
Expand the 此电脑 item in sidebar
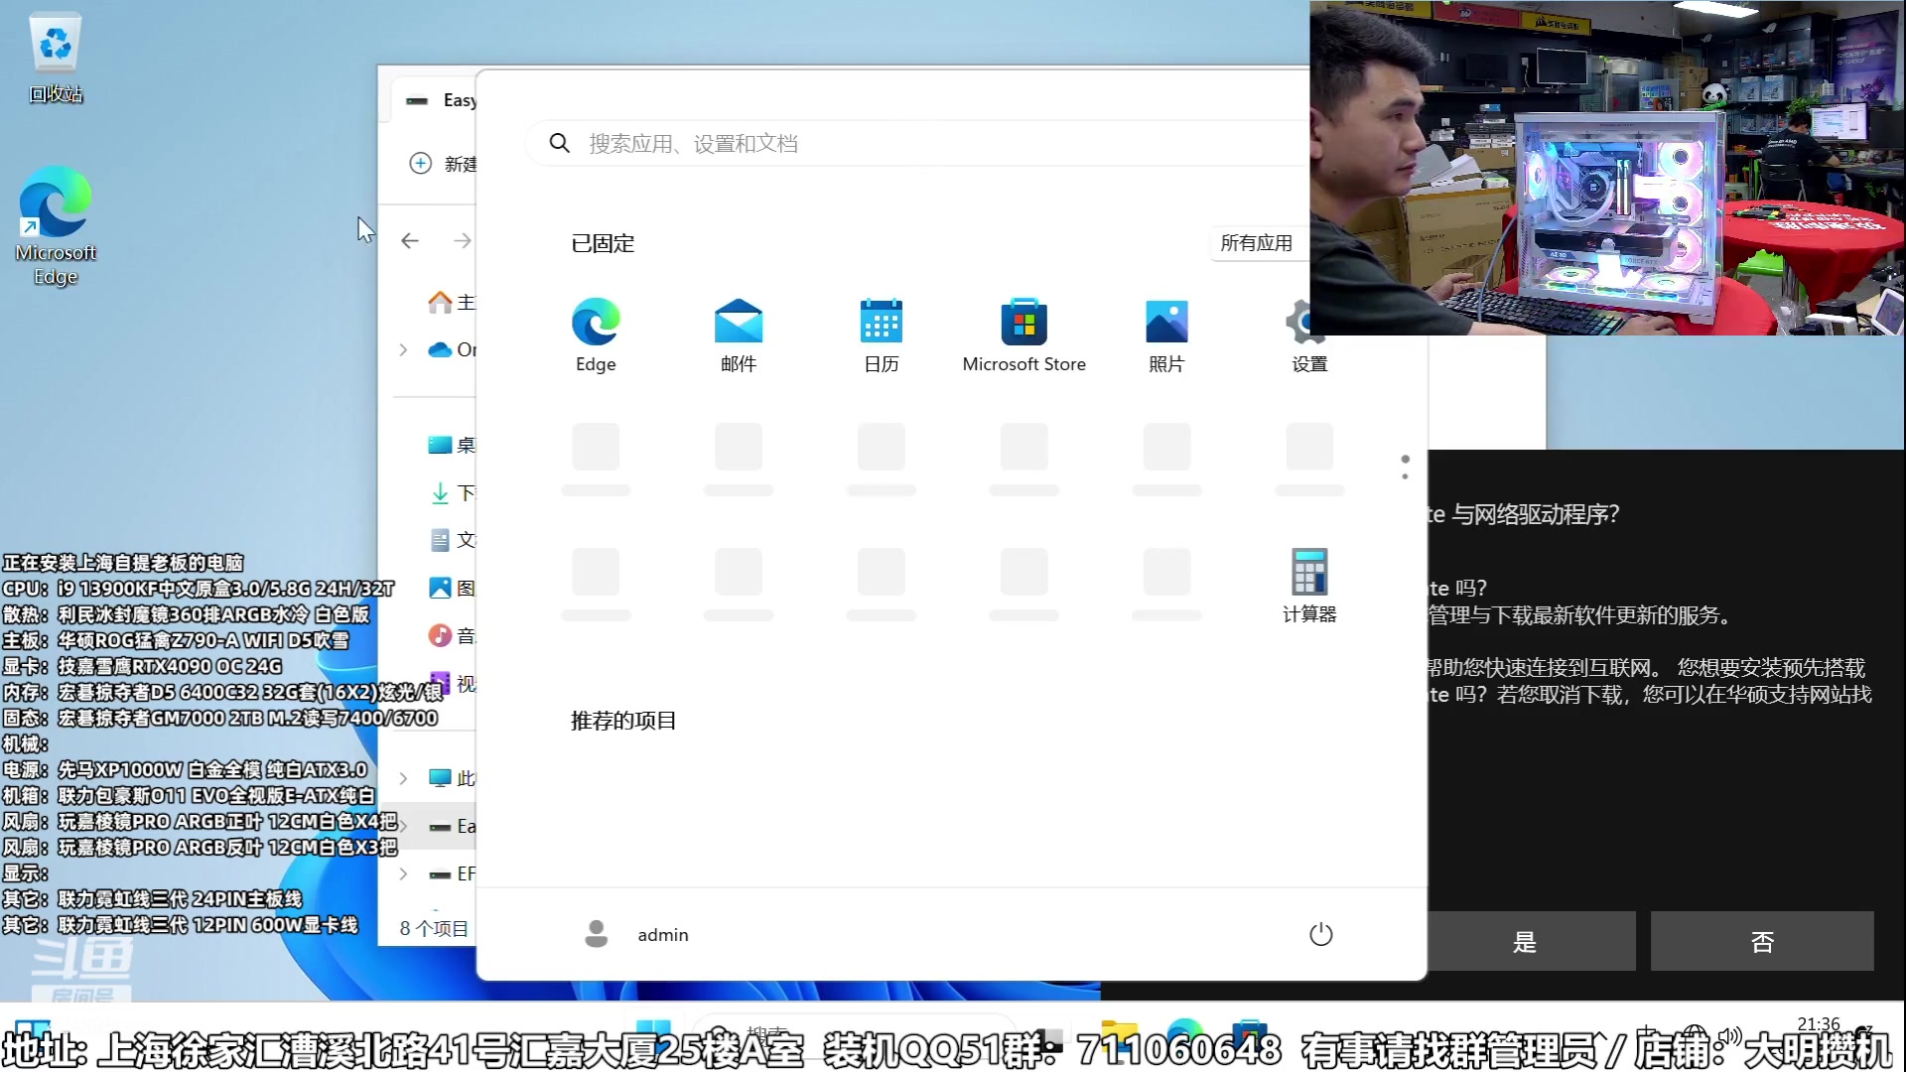[402, 778]
